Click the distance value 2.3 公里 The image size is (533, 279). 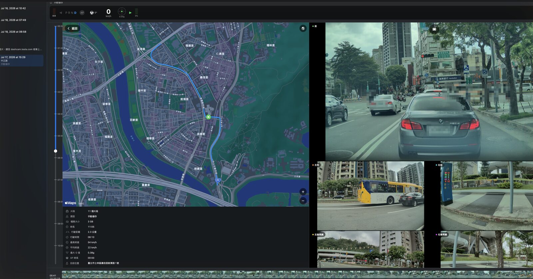92,232
